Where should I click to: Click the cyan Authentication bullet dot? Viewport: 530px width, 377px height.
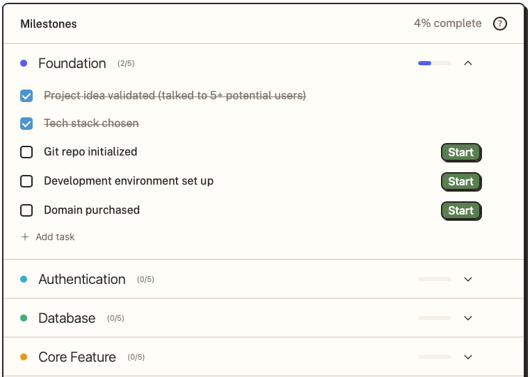24,279
